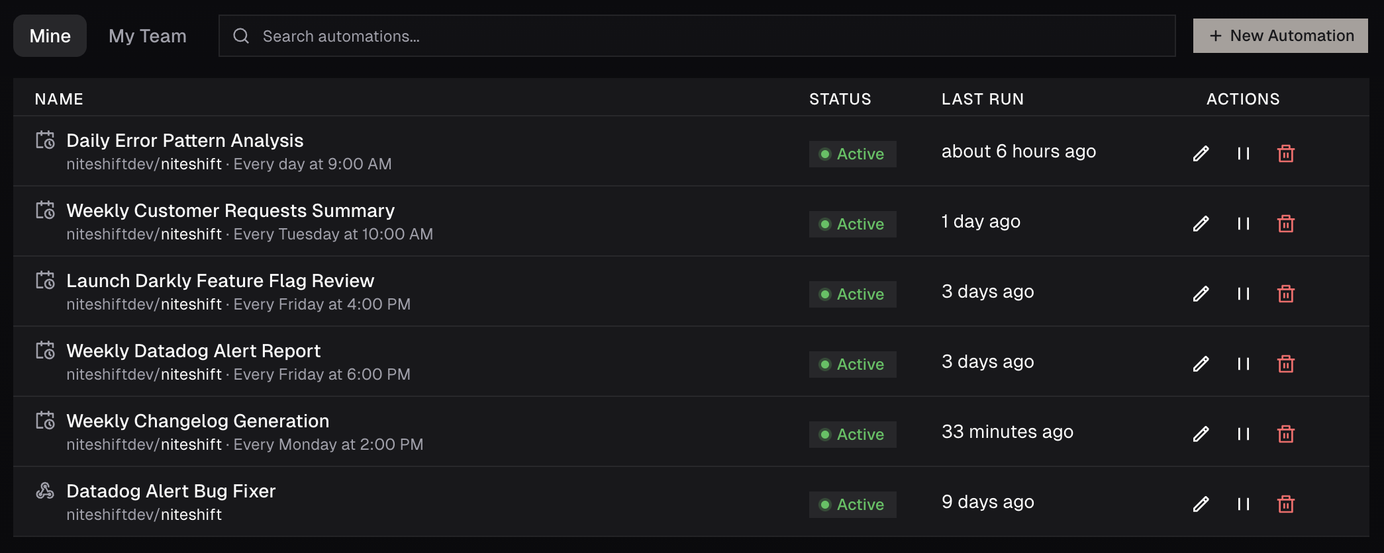The width and height of the screenshot is (1384, 553).
Task: Click the schedule icon beside Launch Darkly Feature Flag Review
Action: [45, 280]
